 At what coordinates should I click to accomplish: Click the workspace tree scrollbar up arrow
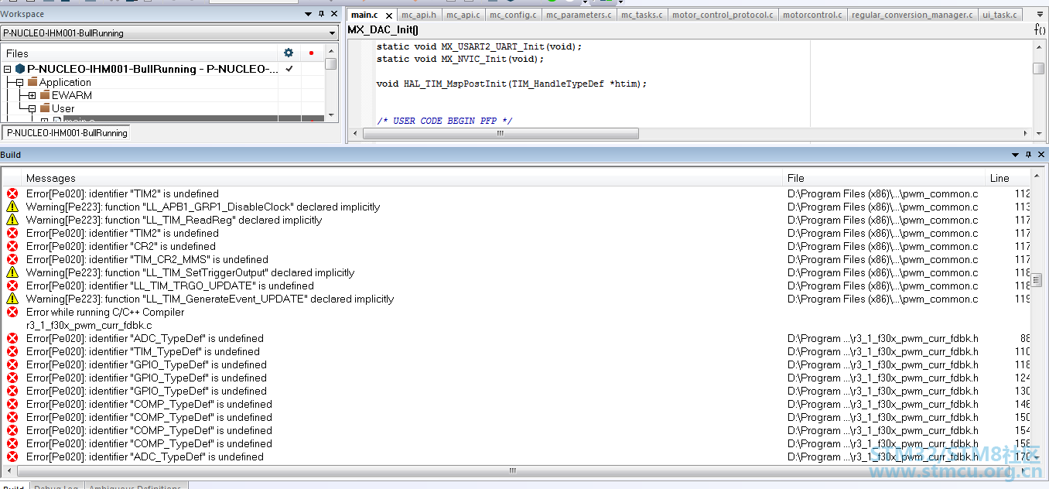click(331, 52)
